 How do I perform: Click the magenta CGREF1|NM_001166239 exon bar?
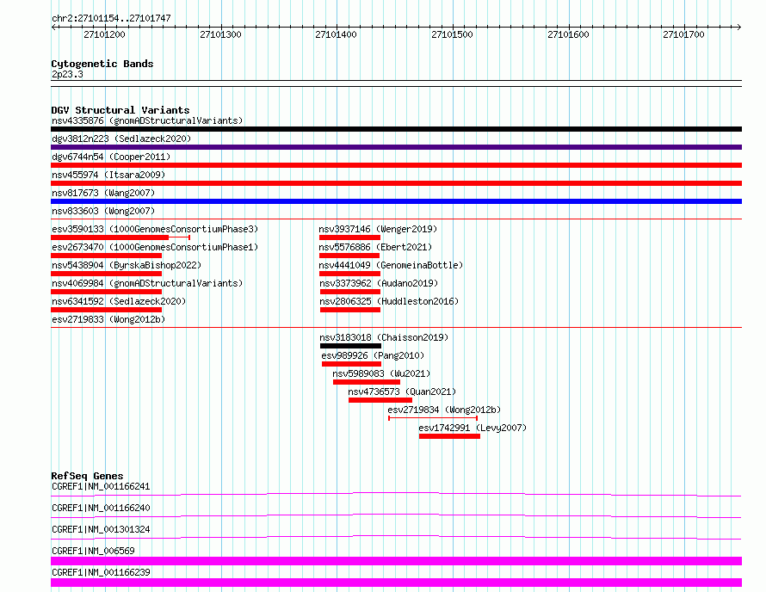pos(396,583)
